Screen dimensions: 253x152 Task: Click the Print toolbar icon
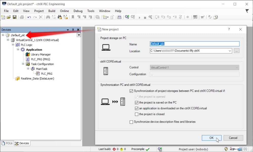[22, 17]
